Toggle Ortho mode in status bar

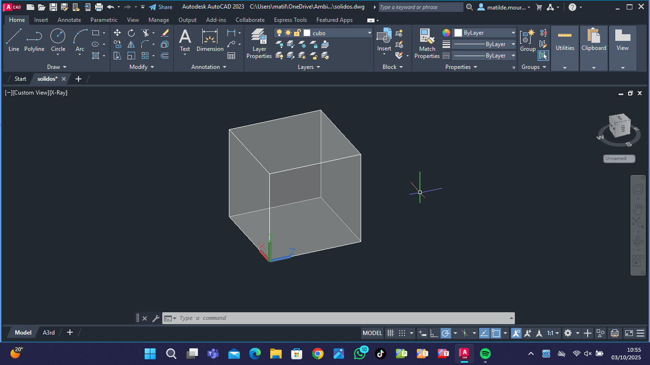click(x=434, y=333)
